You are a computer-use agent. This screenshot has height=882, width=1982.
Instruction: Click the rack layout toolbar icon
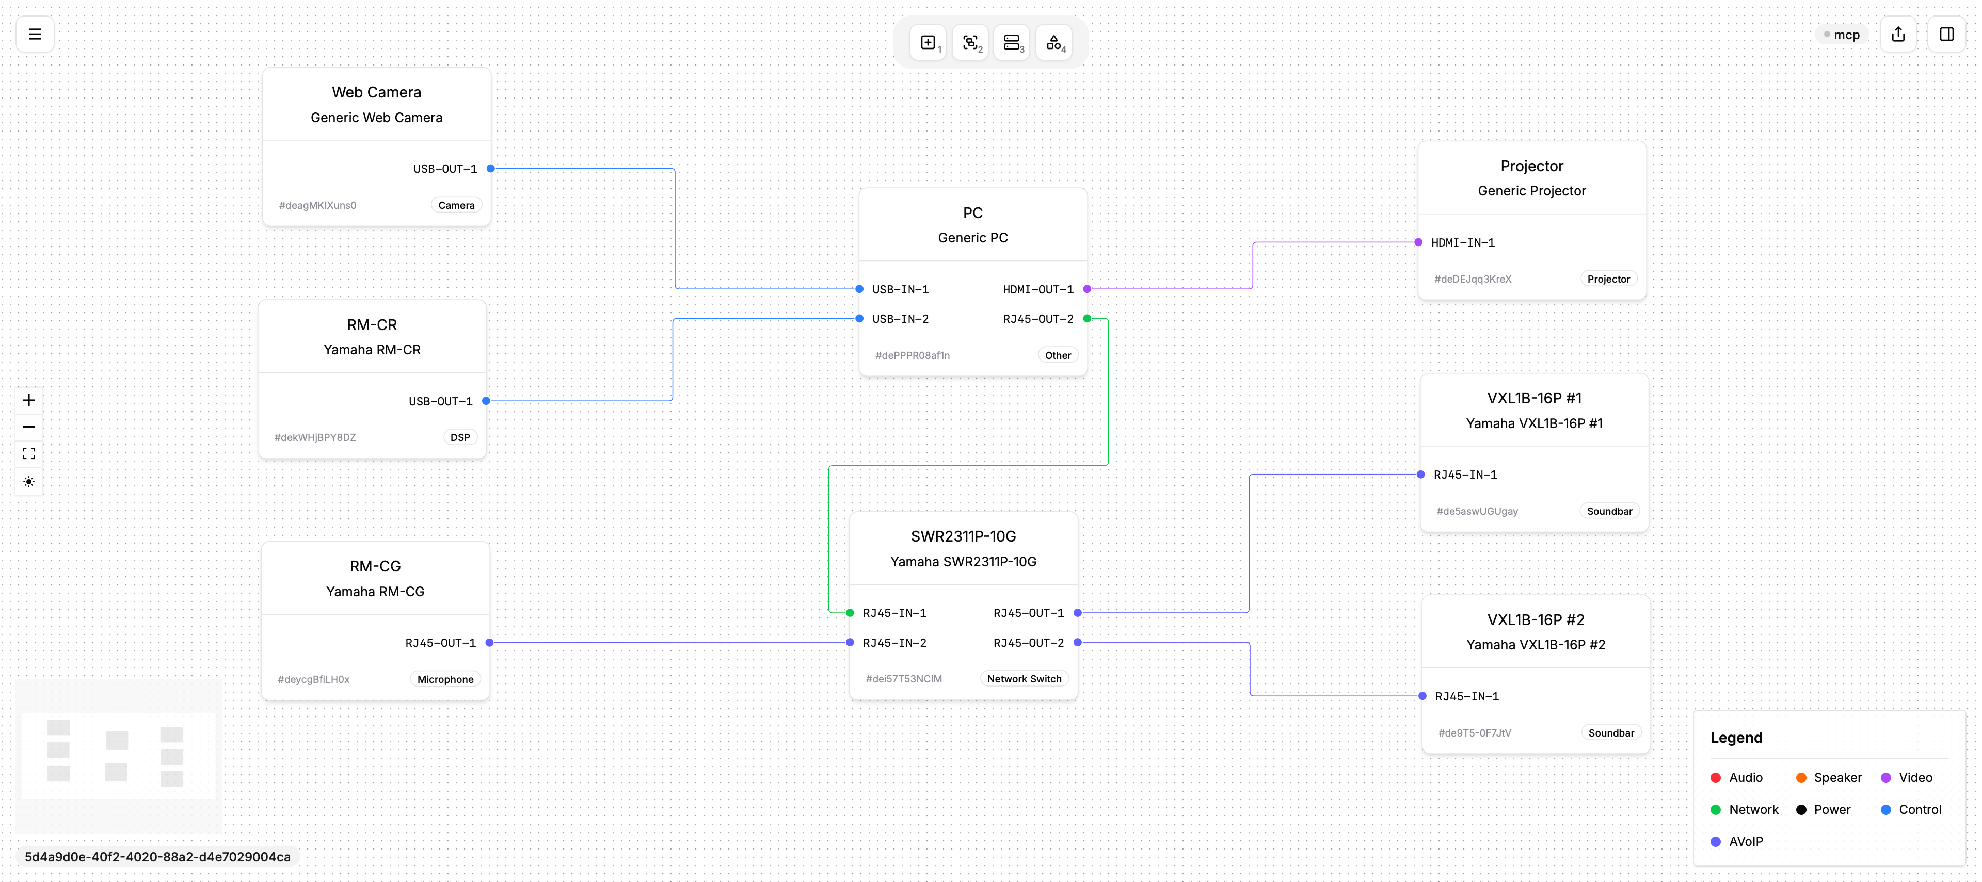[1012, 42]
